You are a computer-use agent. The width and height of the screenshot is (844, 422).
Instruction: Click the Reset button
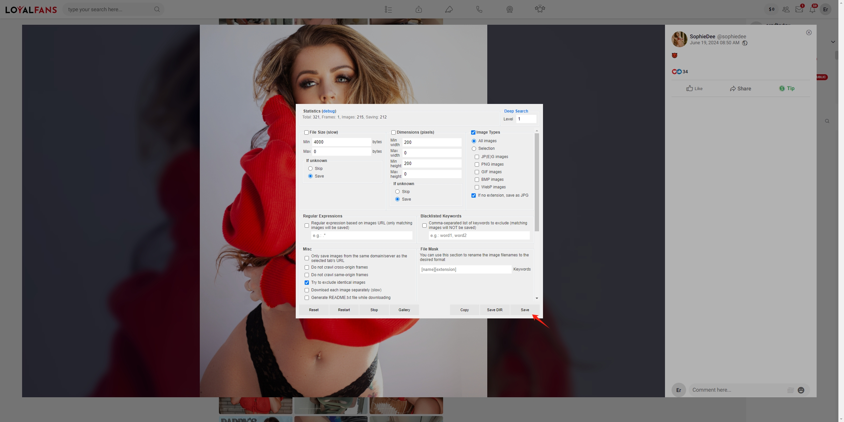[314, 310]
